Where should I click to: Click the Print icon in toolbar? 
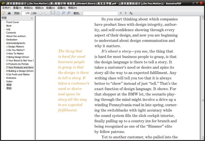[x=9, y=13]
